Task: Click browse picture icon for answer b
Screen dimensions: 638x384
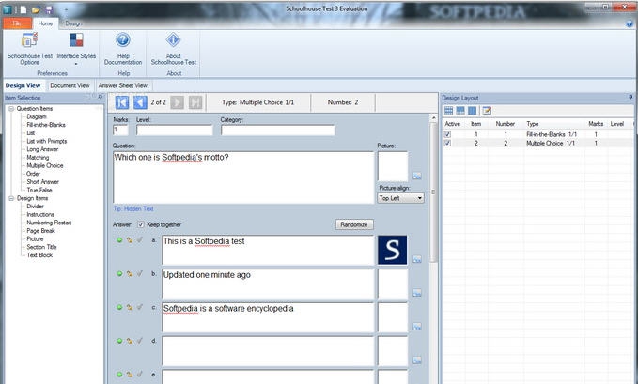Action: (417, 293)
